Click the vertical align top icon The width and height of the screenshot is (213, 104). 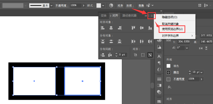point(133,28)
